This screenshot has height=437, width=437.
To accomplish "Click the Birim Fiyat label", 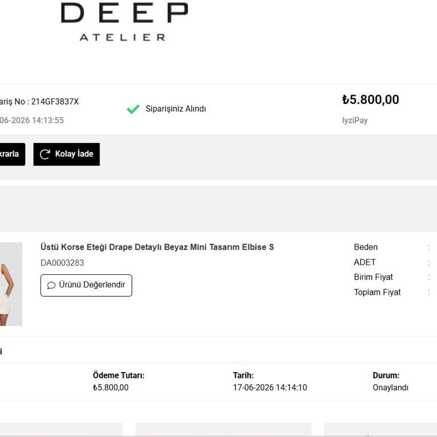I will (373, 277).
